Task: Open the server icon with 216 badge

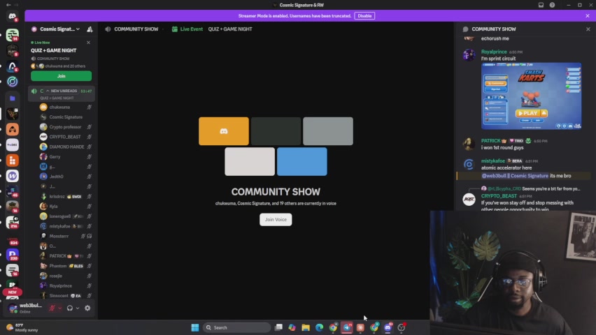Action: [12, 223]
